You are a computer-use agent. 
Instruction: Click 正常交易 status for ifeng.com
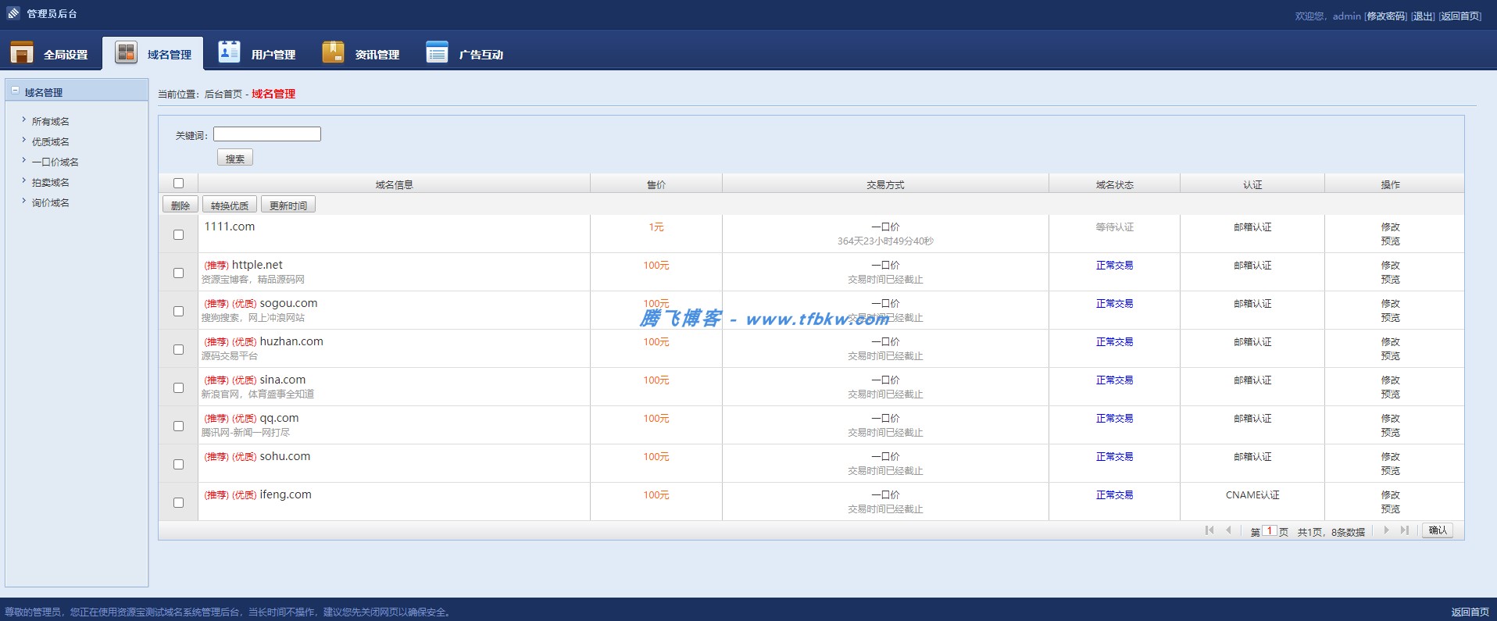(x=1114, y=495)
